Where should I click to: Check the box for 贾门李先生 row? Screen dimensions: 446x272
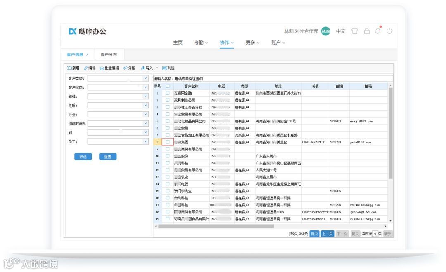[168, 191]
